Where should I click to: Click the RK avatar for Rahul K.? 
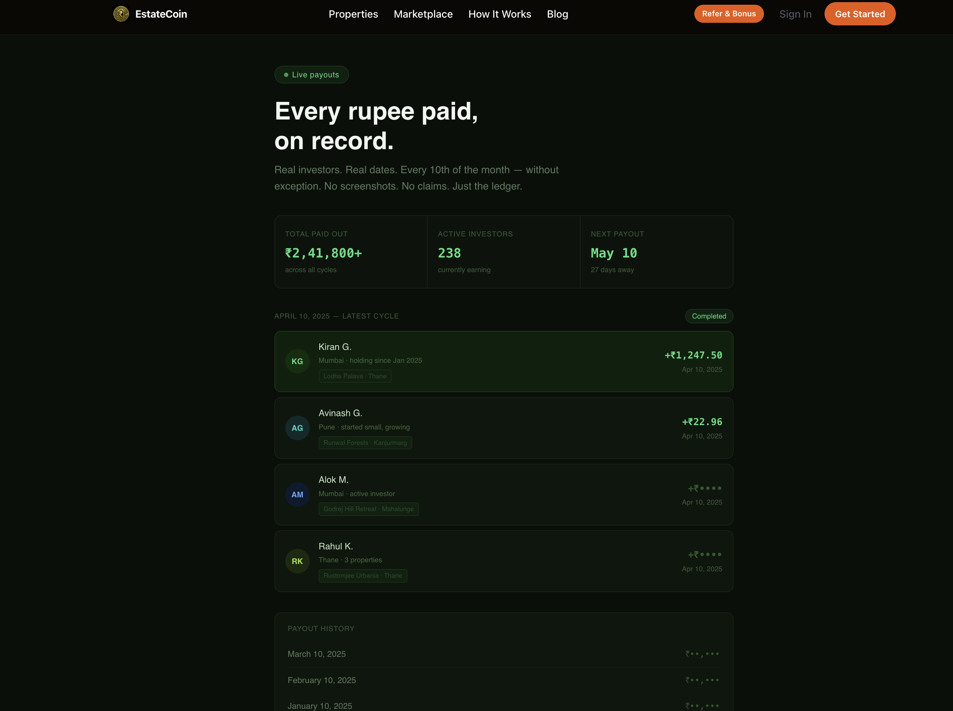(297, 561)
